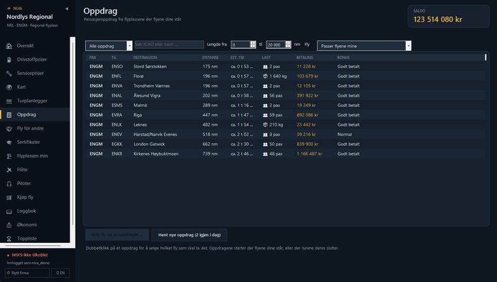Viewport: 497px width, 282px height.
Task: Click ENFL code in the TIL column
Action: [x=116, y=76]
